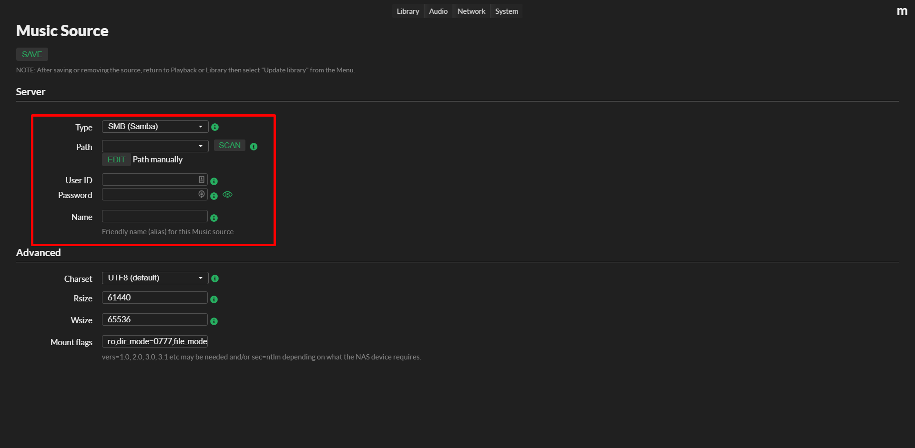Click the info icon next to Name field
This screenshot has height=448, width=915.
[214, 218]
